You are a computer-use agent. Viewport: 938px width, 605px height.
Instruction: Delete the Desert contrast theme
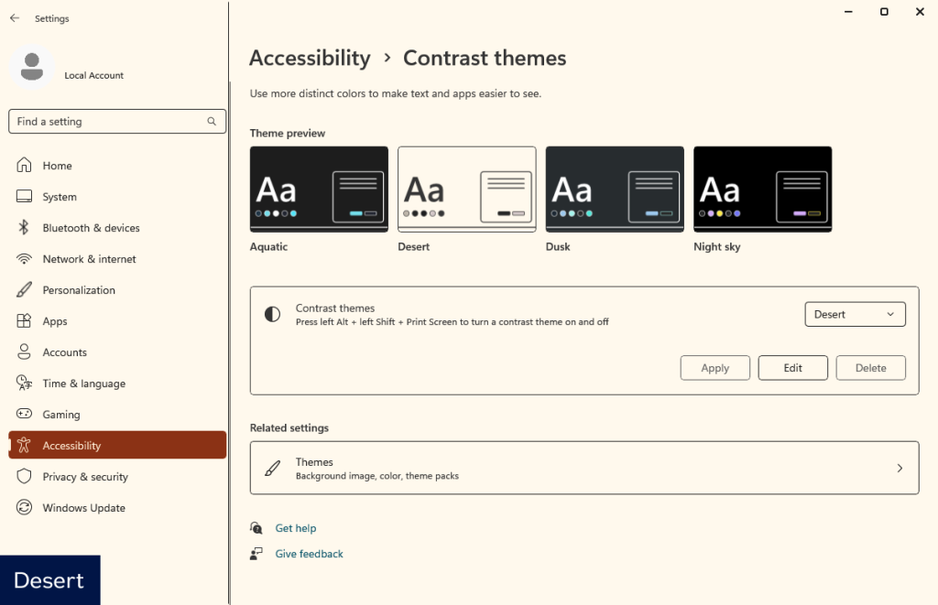click(x=870, y=367)
